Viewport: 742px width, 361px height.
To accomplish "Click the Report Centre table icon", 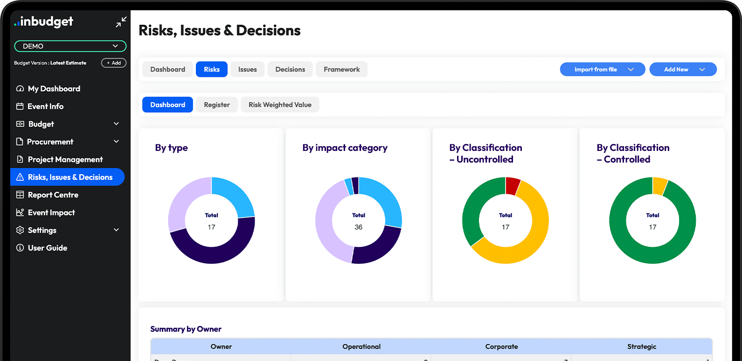I will point(20,195).
